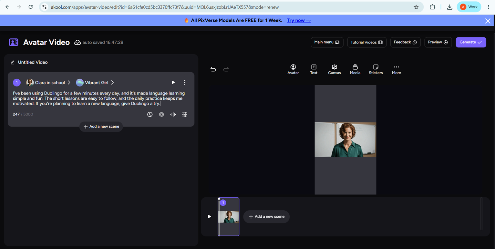
Task: Open the Work profile menu
Action: [x=469, y=7]
